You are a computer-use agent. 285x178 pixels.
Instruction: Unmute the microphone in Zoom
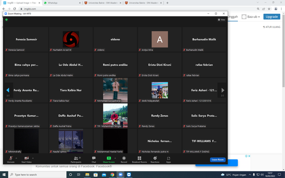coord(11,159)
